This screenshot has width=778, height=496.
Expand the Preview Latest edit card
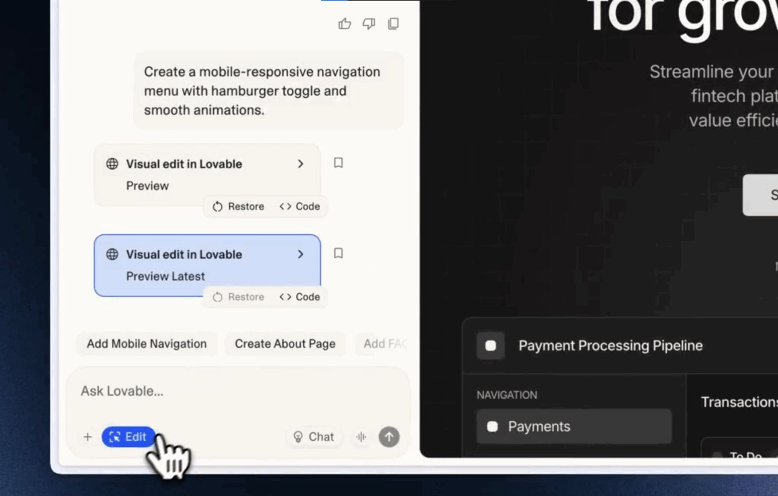(x=301, y=254)
